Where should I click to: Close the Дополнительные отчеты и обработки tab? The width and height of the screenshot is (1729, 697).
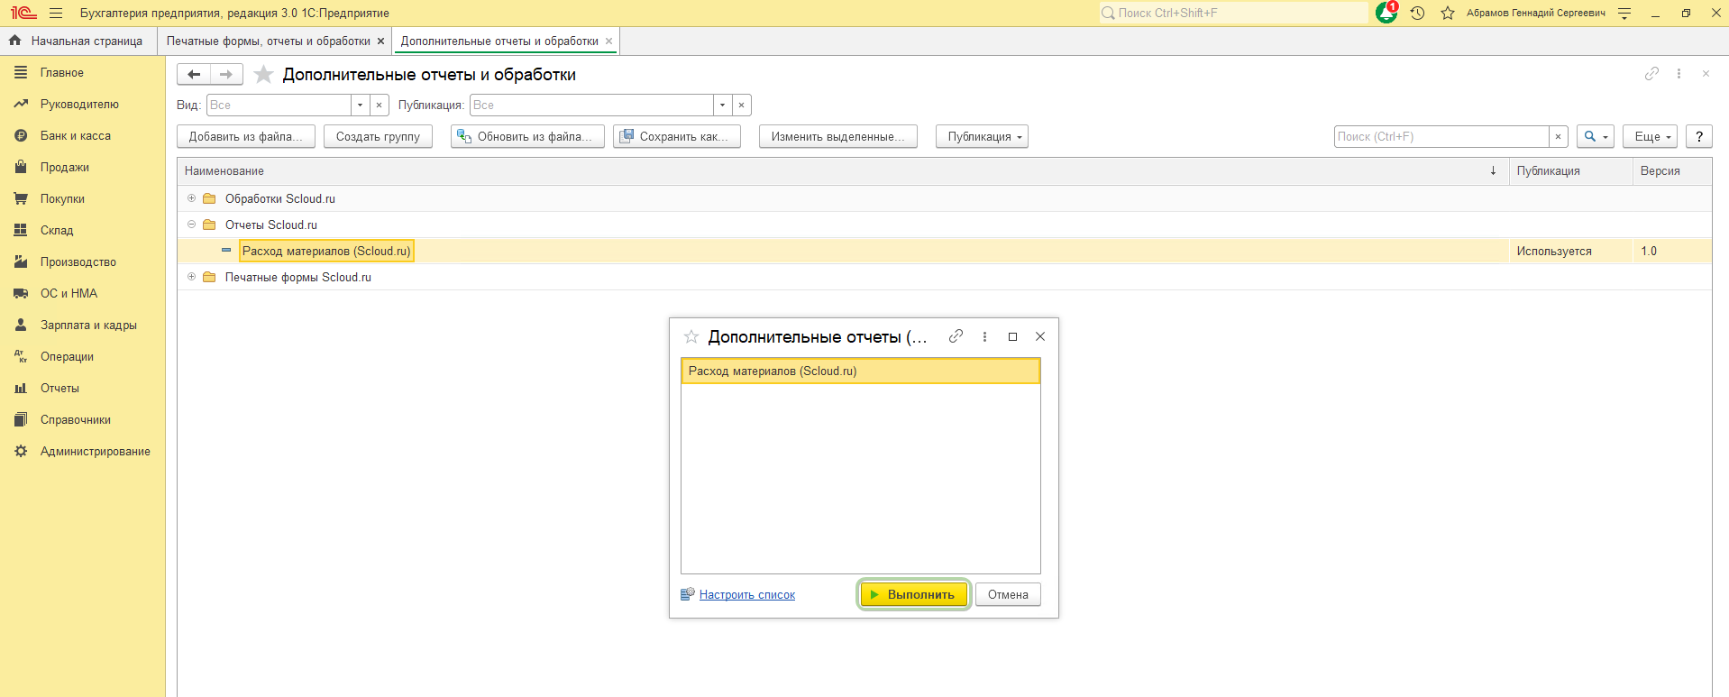[608, 41]
